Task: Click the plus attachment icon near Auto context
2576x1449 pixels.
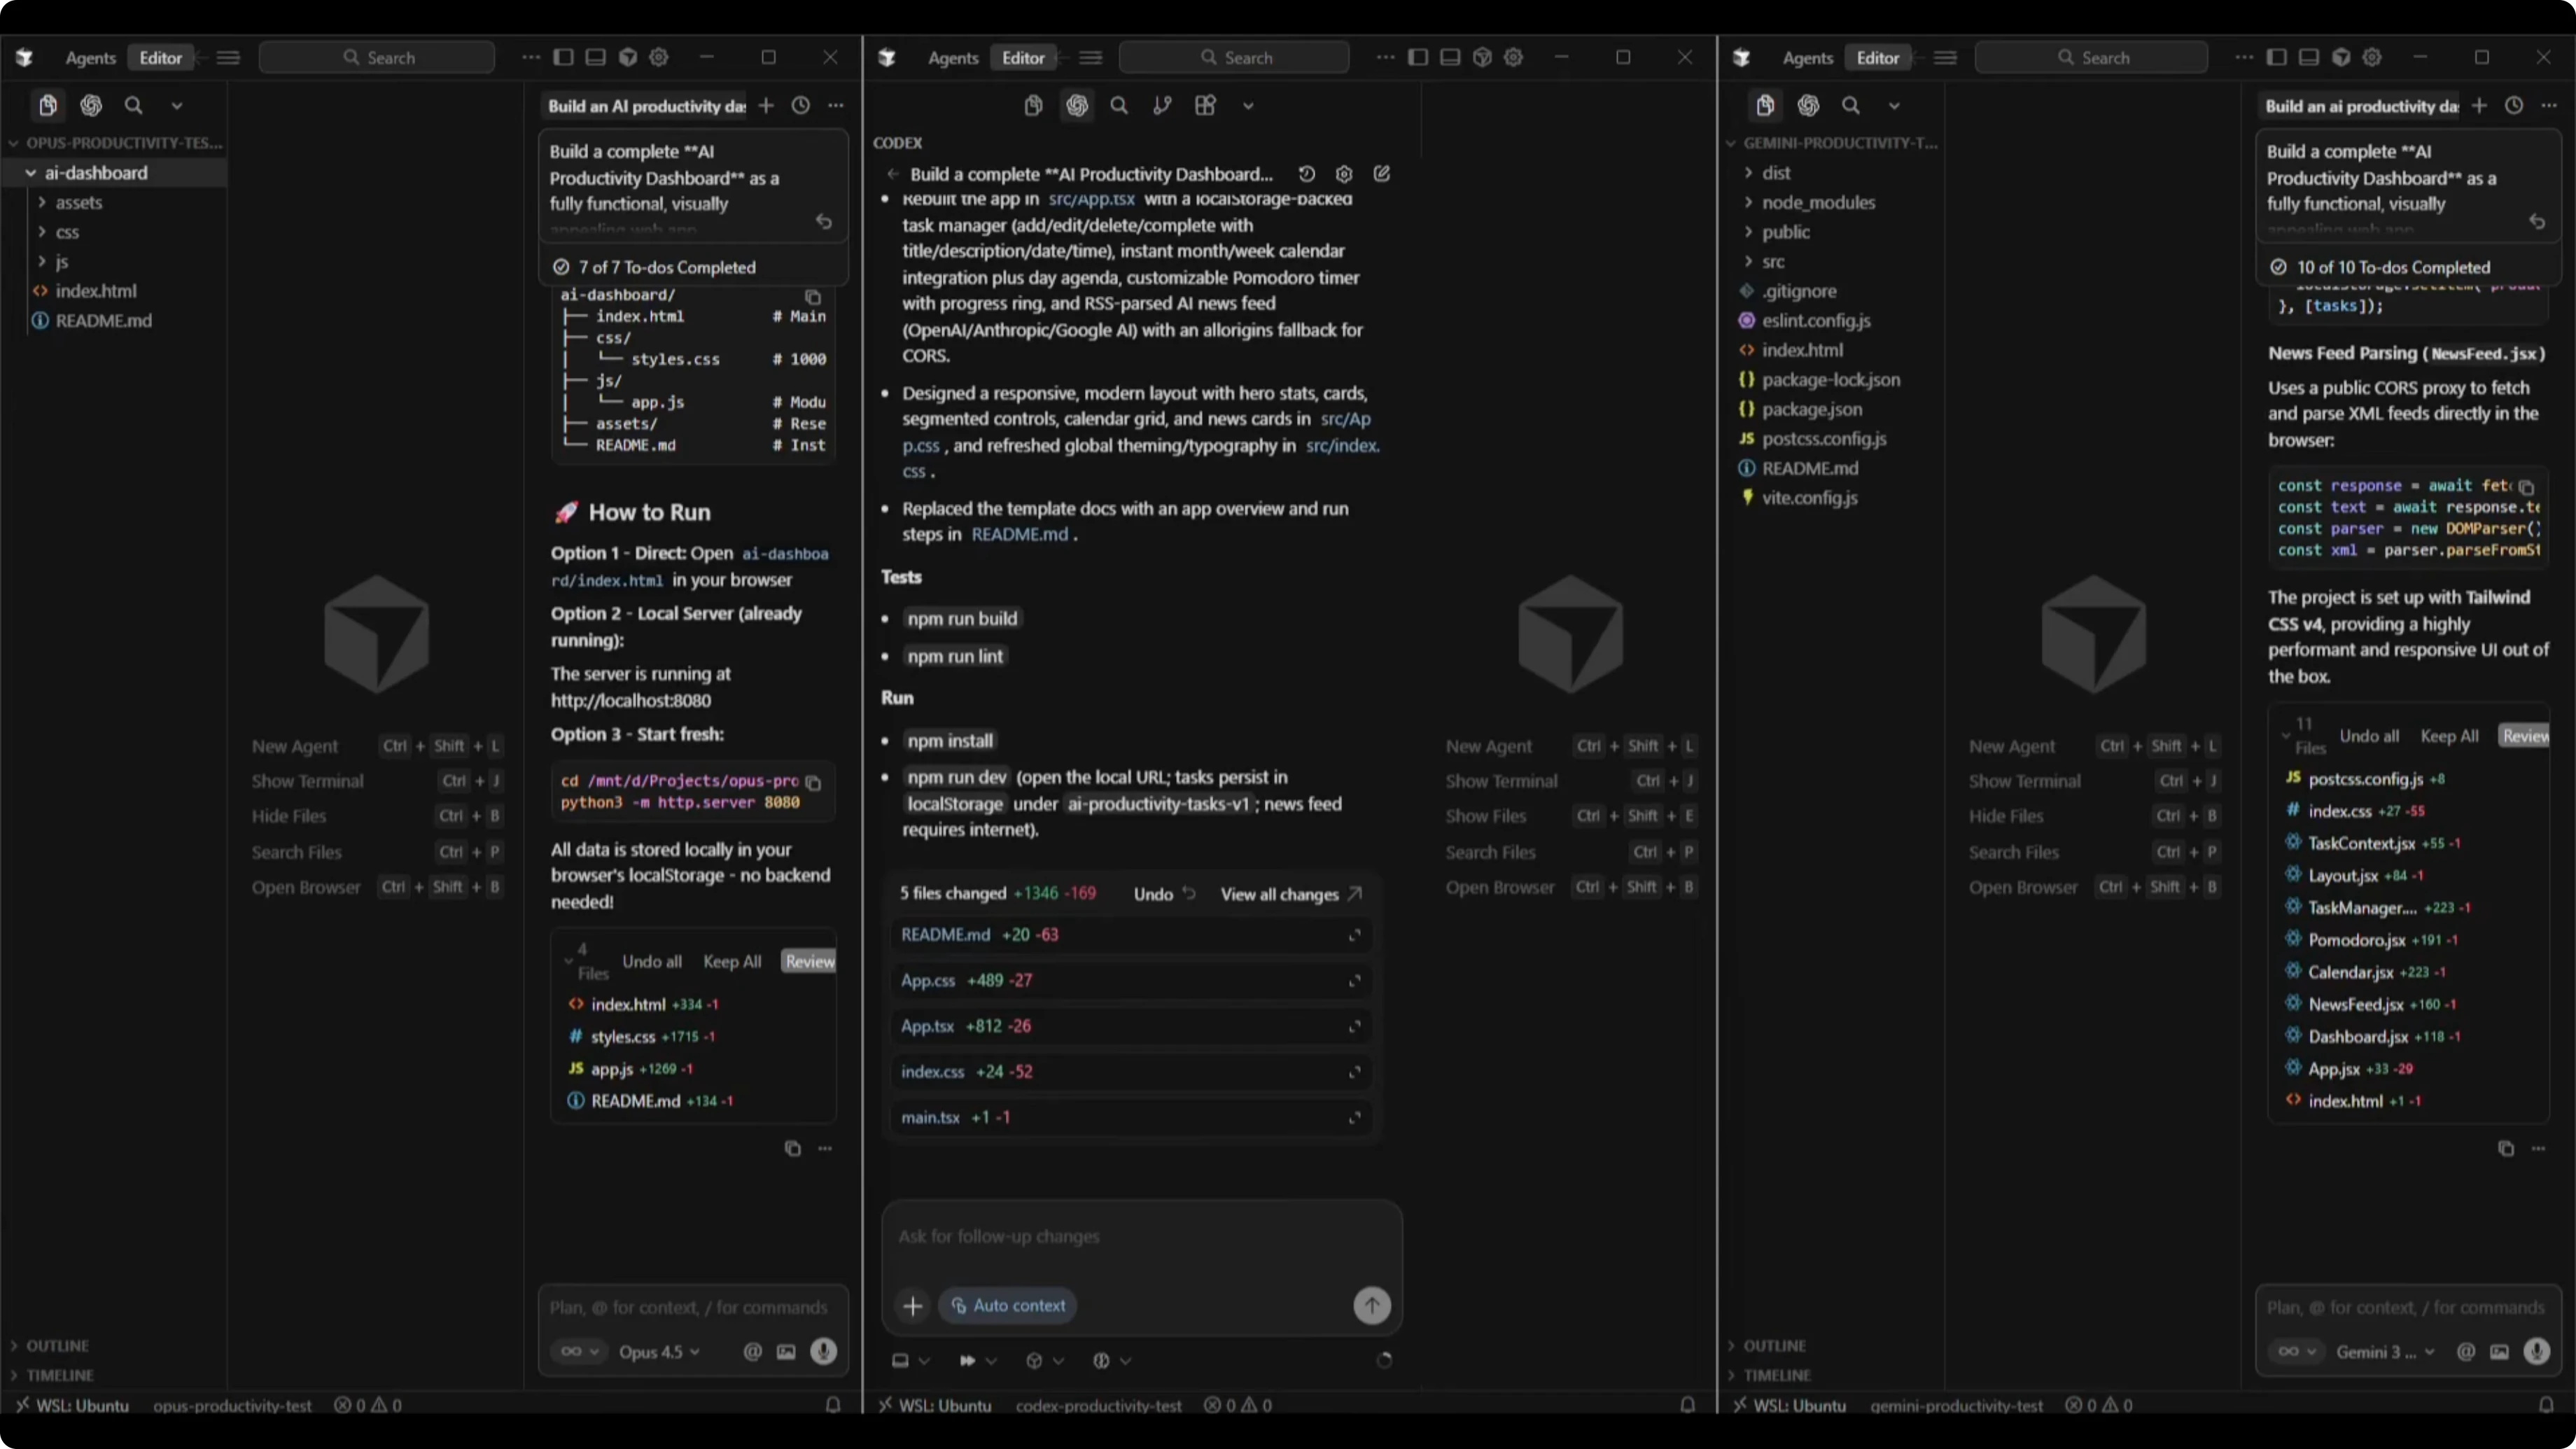Action: coord(912,1305)
